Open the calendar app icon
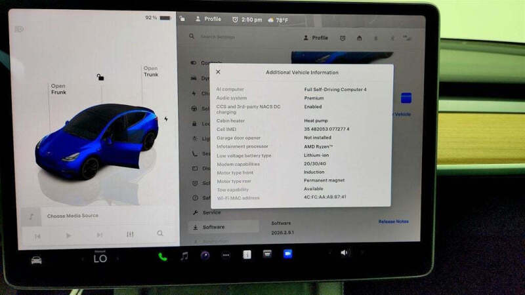Screen dimensions: 525x295 267,254
